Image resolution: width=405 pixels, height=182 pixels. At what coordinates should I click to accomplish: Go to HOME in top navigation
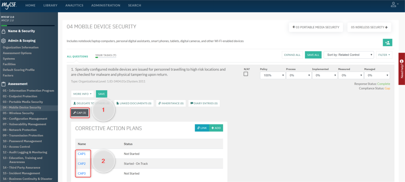(30, 5)
